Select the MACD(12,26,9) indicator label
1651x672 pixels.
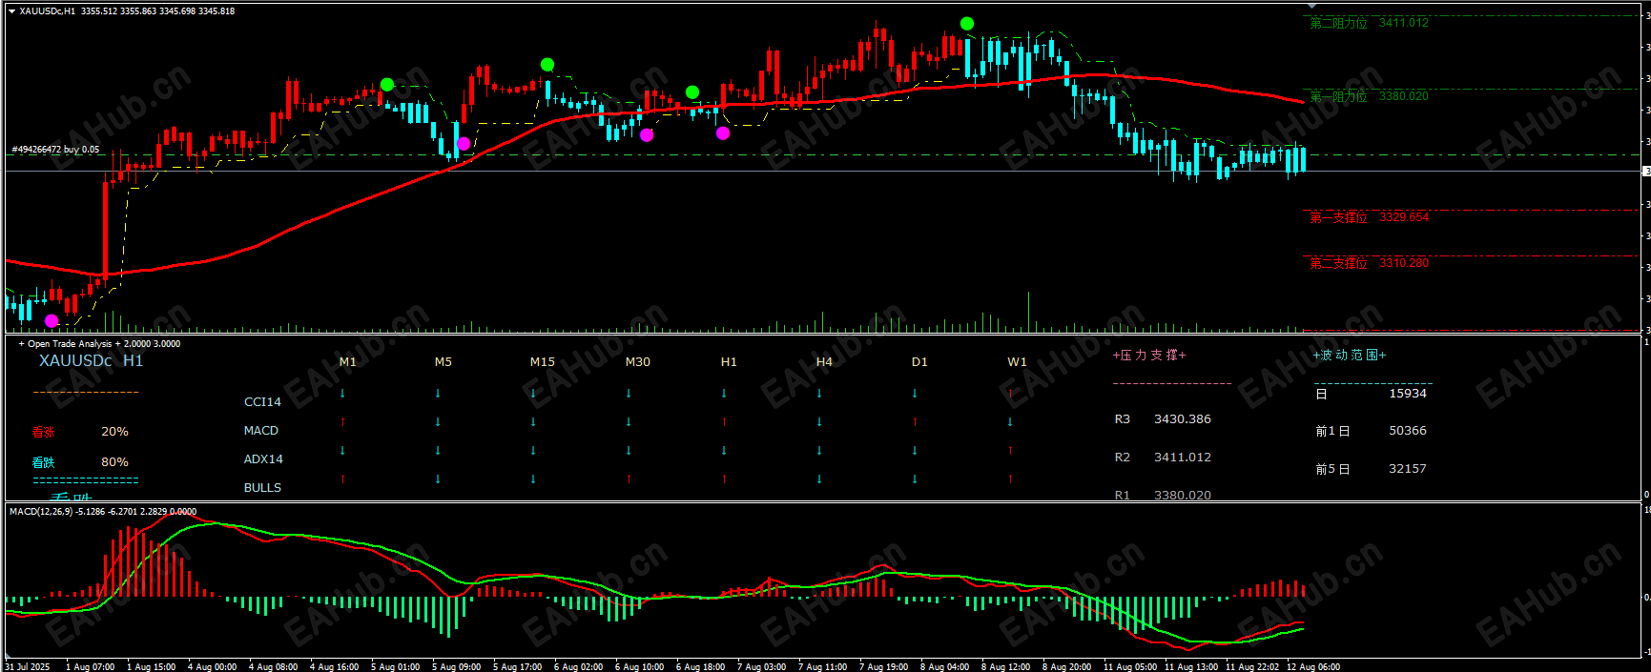click(x=41, y=512)
